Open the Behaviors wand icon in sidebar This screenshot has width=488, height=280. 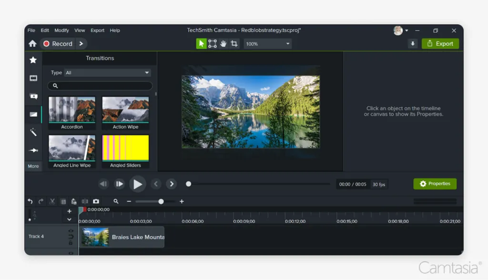click(x=33, y=132)
